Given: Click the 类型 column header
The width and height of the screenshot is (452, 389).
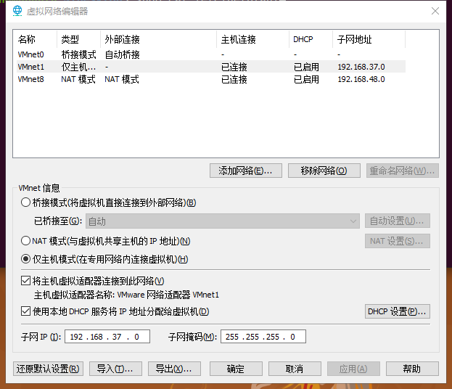Looking at the screenshot, I should coord(78,39).
